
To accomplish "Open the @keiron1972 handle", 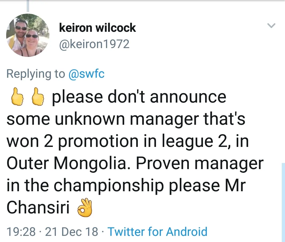I will (94, 44).
